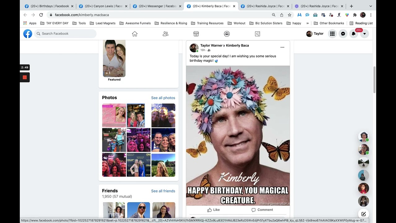Open the browser zoom magnifier icon

(273, 15)
